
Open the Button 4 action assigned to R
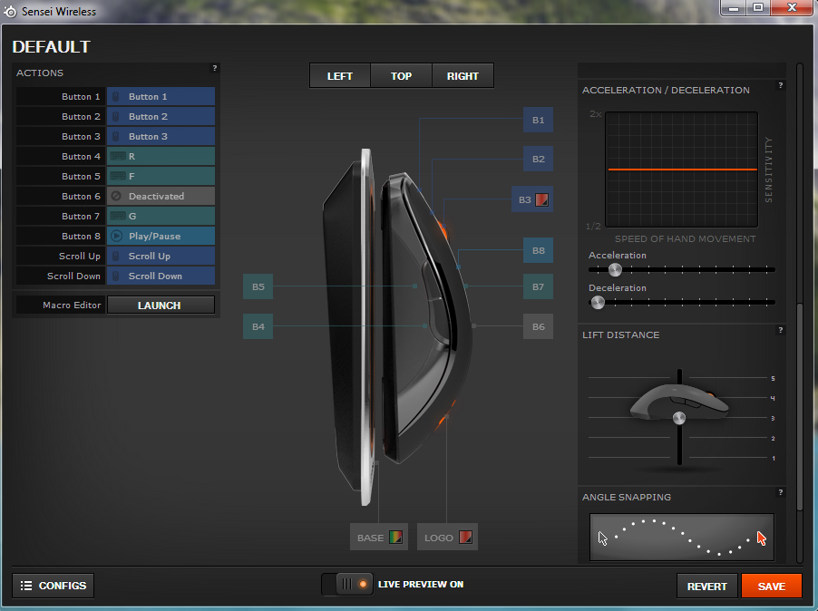pyautogui.click(x=161, y=156)
